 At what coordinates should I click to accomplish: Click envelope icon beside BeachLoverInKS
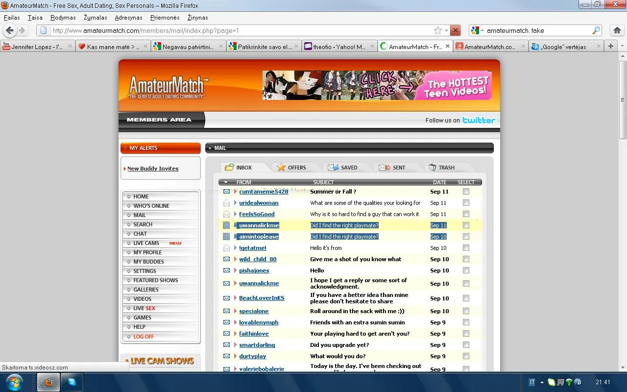point(227,298)
